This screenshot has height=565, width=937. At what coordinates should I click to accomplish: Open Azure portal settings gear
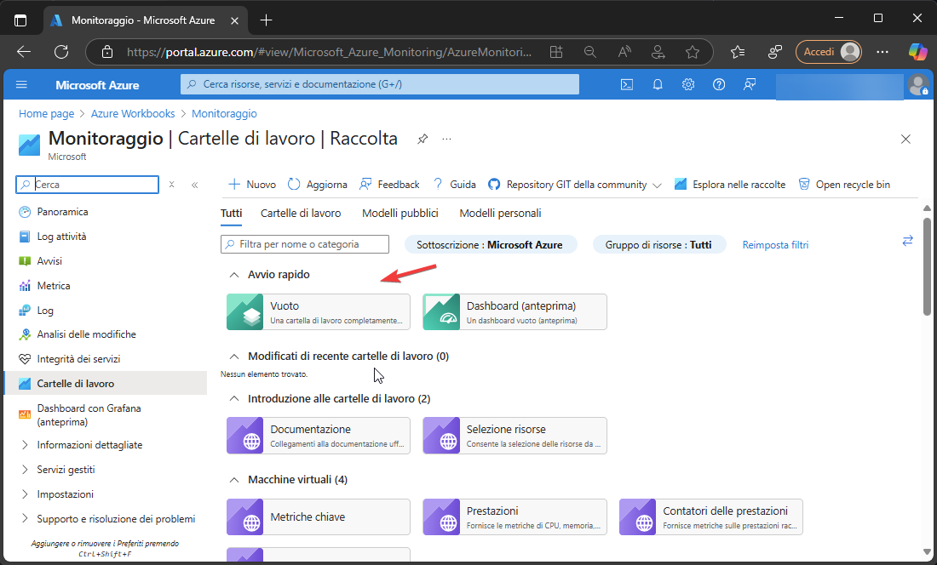[x=688, y=84]
